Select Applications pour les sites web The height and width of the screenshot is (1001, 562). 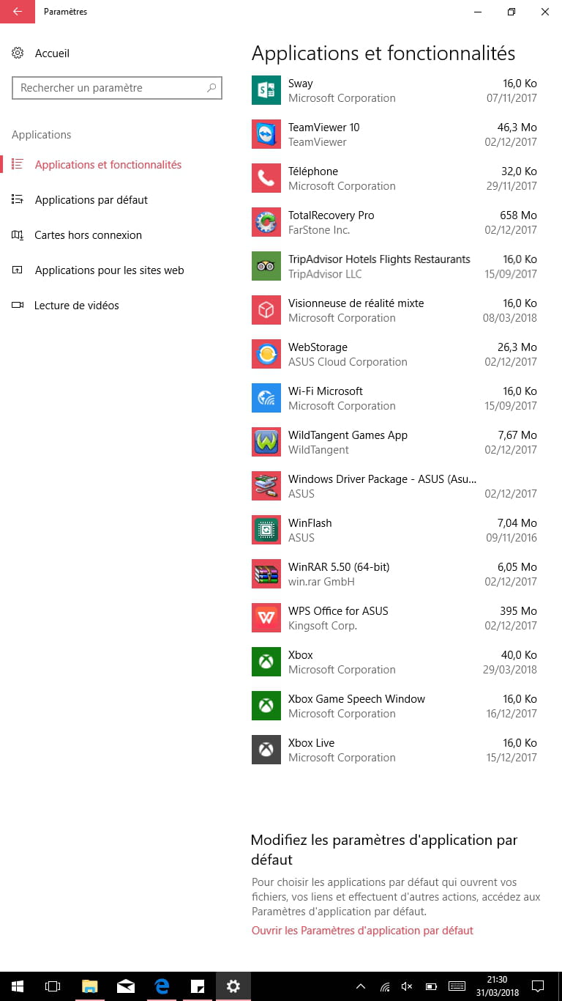pyautogui.click(x=109, y=270)
